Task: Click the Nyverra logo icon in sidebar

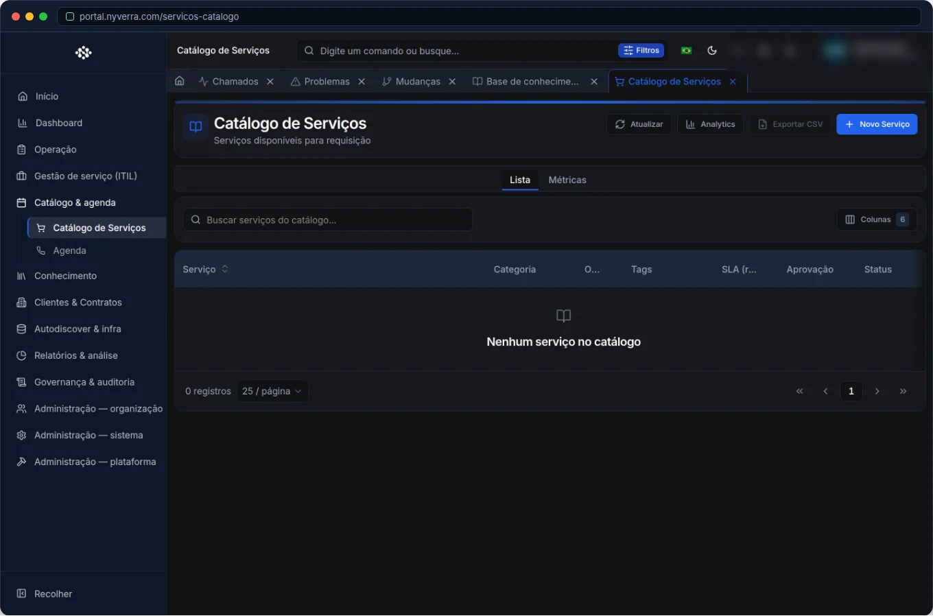Action: coord(84,53)
